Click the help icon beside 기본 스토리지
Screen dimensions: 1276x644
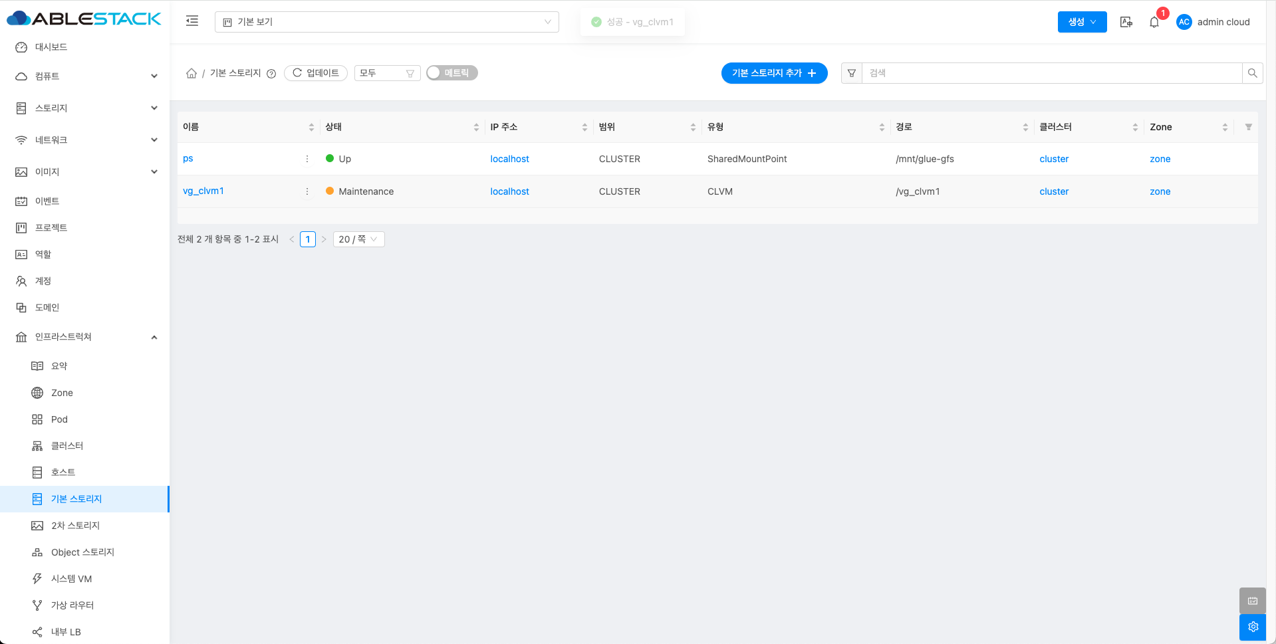pos(271,74)
